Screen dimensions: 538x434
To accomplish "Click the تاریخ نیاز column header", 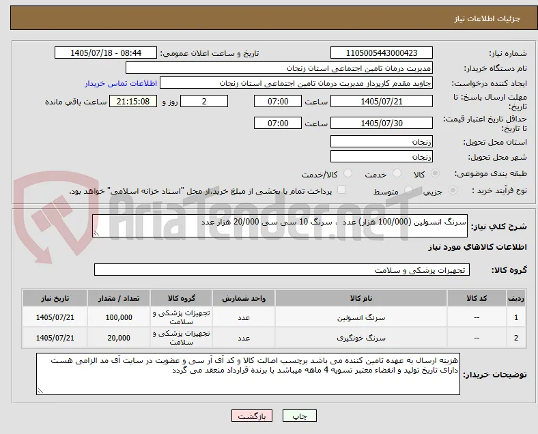I will point(55,298).
